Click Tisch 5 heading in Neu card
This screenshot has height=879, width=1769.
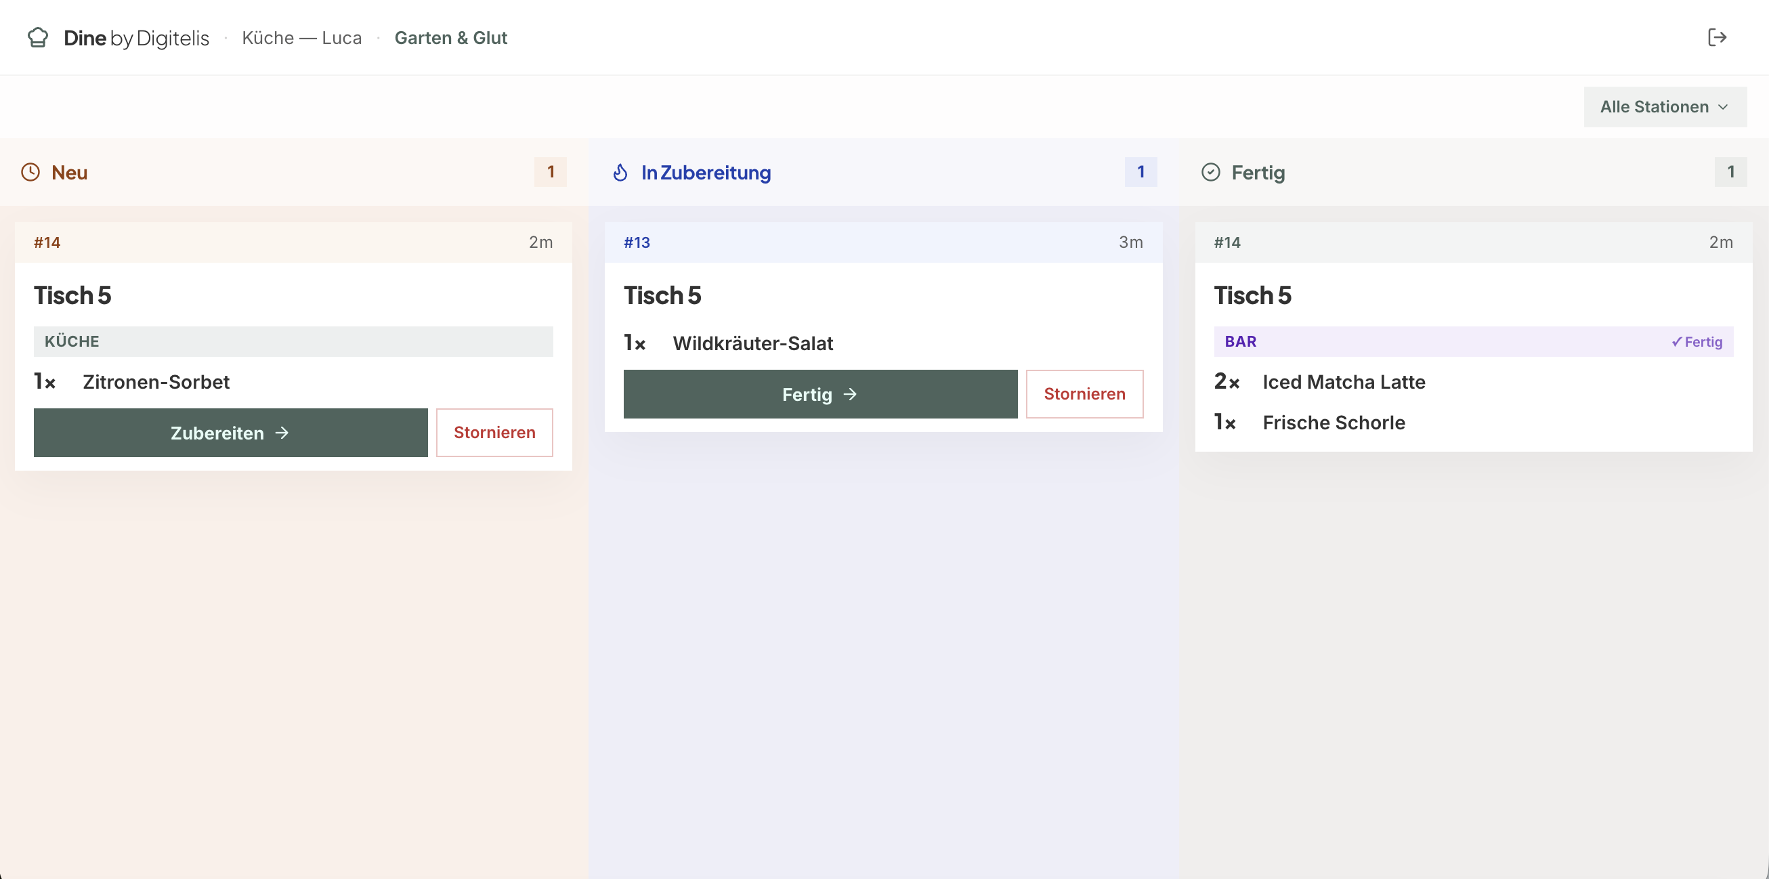[x=72, y=295]
